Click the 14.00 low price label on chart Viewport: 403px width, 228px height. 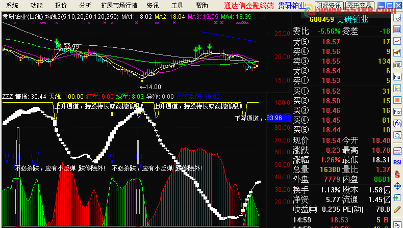coord(153,87)
